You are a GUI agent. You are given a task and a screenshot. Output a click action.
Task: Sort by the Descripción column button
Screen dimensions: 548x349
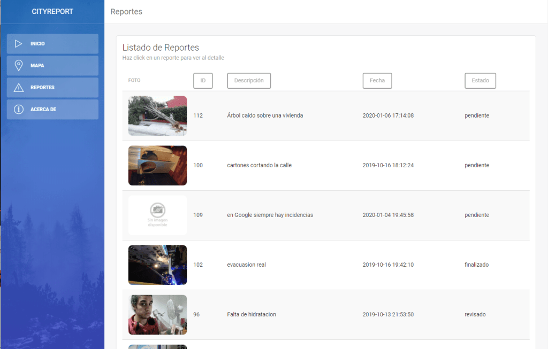pyautogui.click(x=249, y=81)
